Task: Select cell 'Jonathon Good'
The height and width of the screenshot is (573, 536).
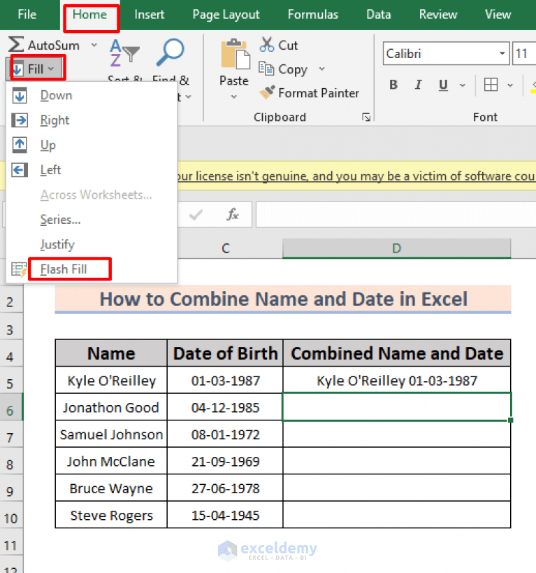Action: pos(111,407)
